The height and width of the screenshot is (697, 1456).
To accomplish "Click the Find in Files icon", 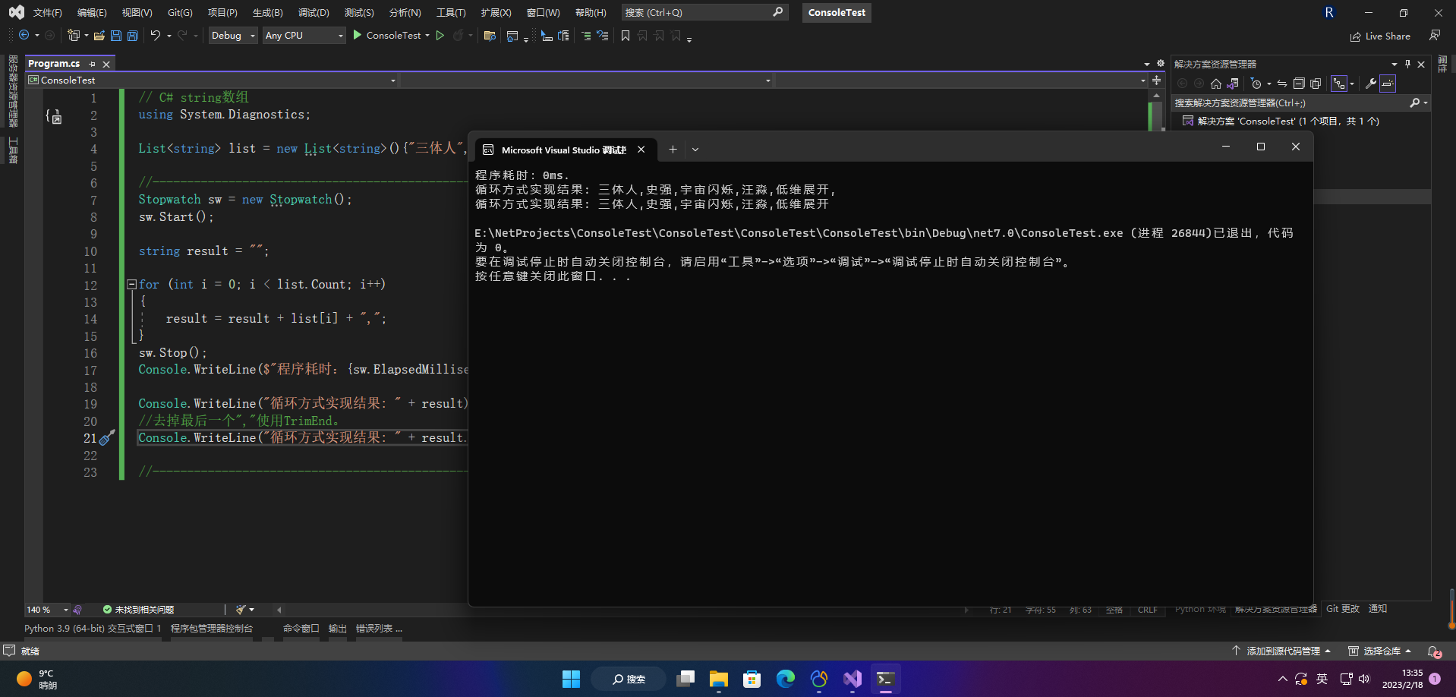I will tap(490, 36).
